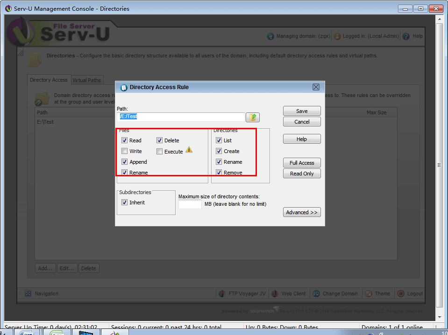Click the Delete button below the list
This screenshot has height=335, width=448.
click(x=89, y=268)
